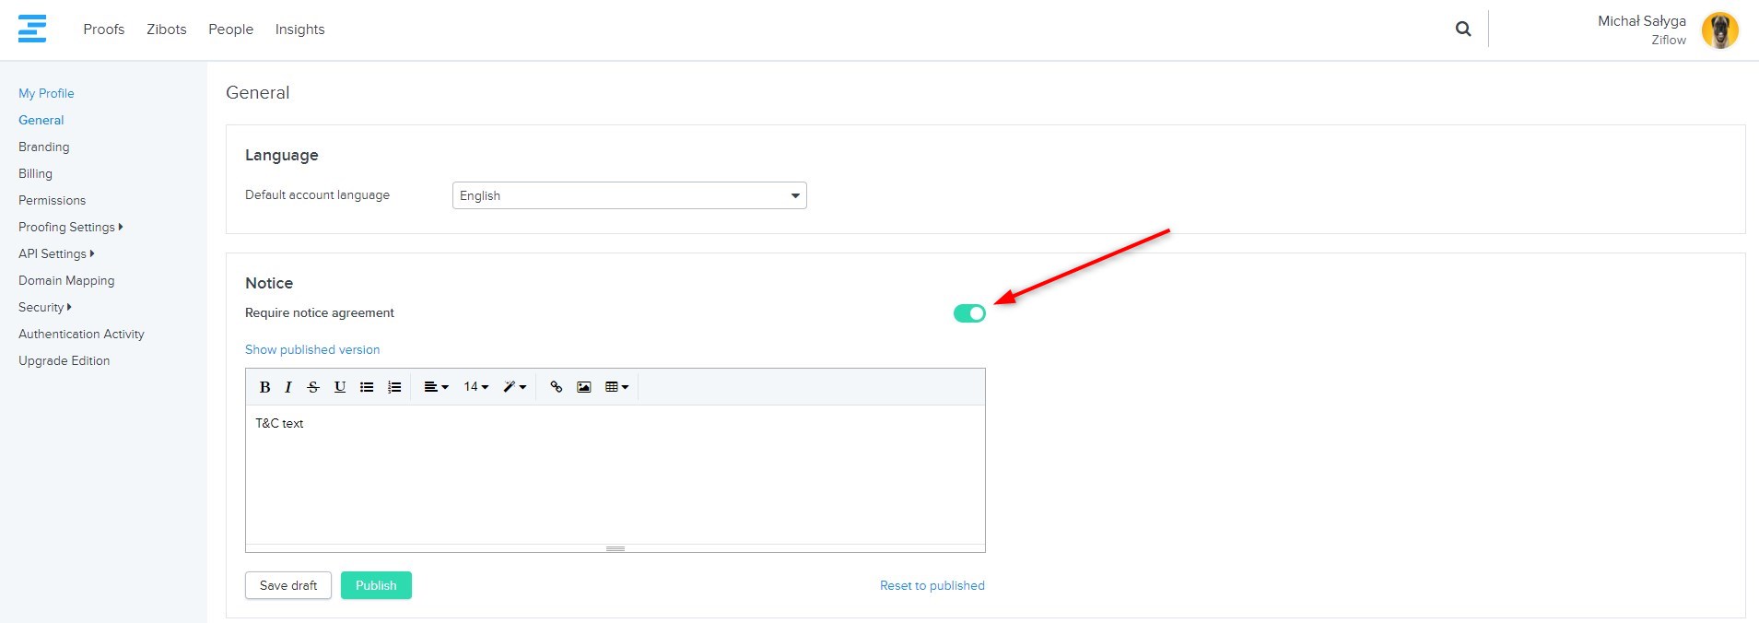This screenshot has width=1759, height=623.
Task: Disable the Require notice agreement toggle
Action: coord(969,313)
